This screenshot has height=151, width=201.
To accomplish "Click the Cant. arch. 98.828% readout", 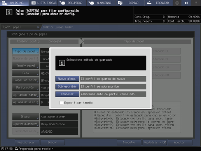I will 184,21.
